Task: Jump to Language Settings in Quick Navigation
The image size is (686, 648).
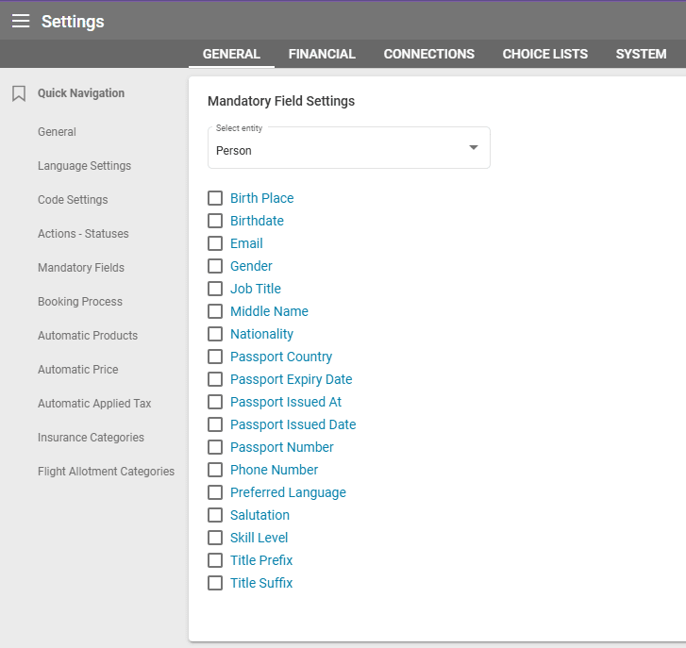Action: point(84,166)
